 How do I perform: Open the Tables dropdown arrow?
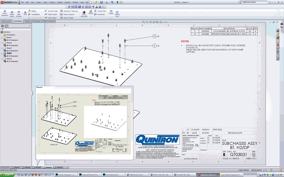(111, 18)
